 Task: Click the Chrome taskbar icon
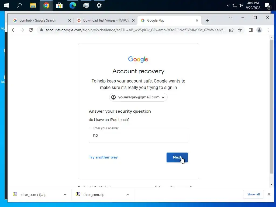click(x=46, y=5)
